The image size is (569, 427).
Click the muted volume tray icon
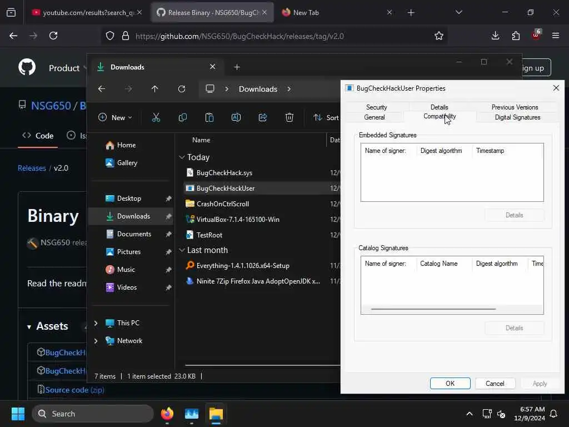(502, 414)
